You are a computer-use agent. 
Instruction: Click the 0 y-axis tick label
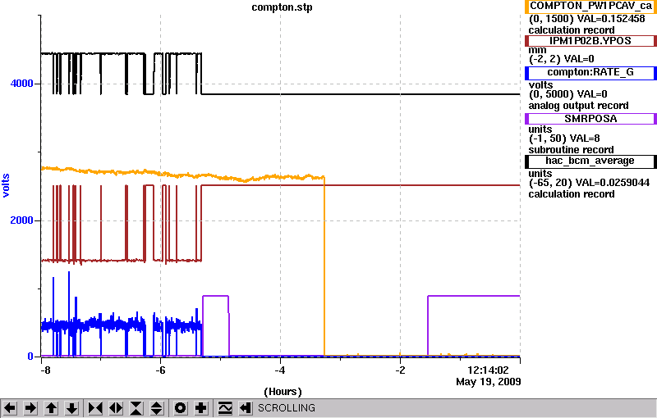tap(30, 357)
